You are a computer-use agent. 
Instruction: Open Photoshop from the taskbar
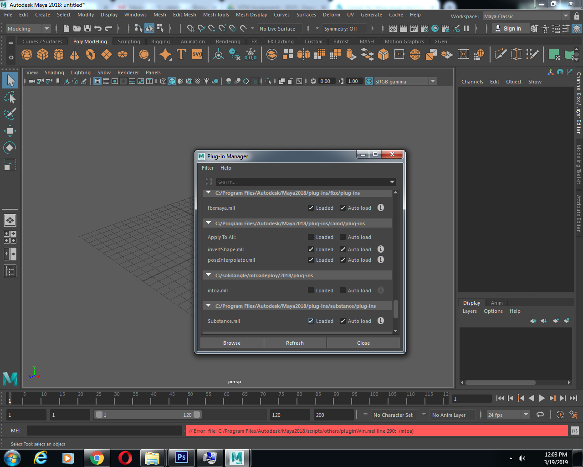coord(181,457)
